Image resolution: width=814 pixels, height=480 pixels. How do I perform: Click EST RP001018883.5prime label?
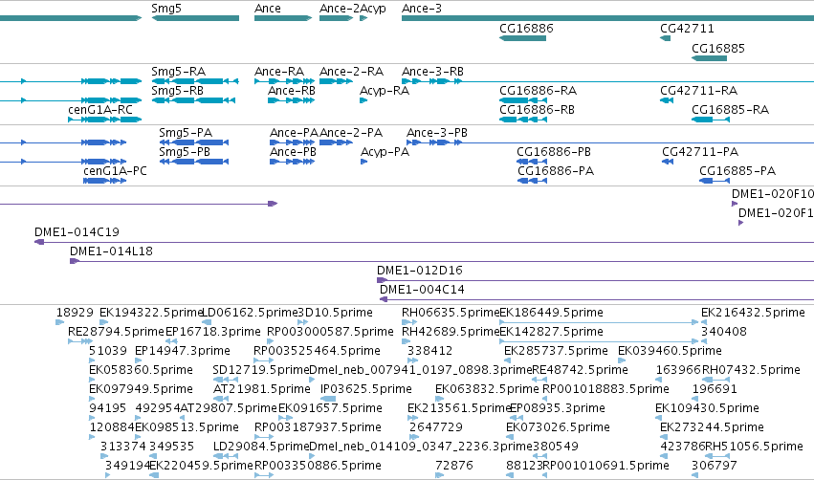pyautogui.click(x=605, y=388)
